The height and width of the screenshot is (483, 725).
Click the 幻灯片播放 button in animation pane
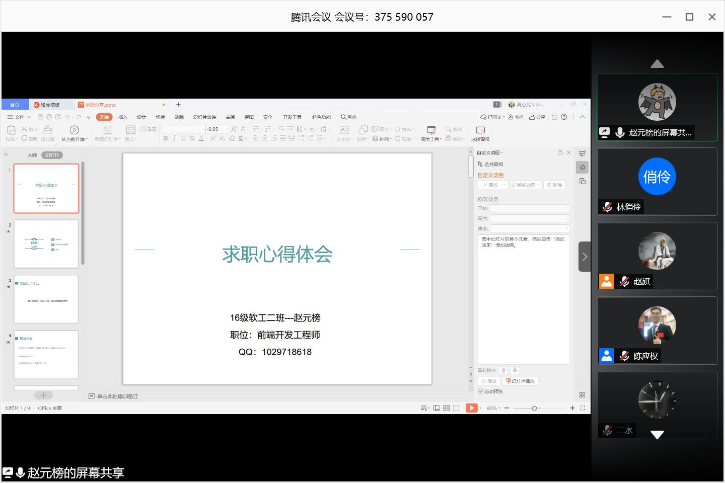pos(521,381)
